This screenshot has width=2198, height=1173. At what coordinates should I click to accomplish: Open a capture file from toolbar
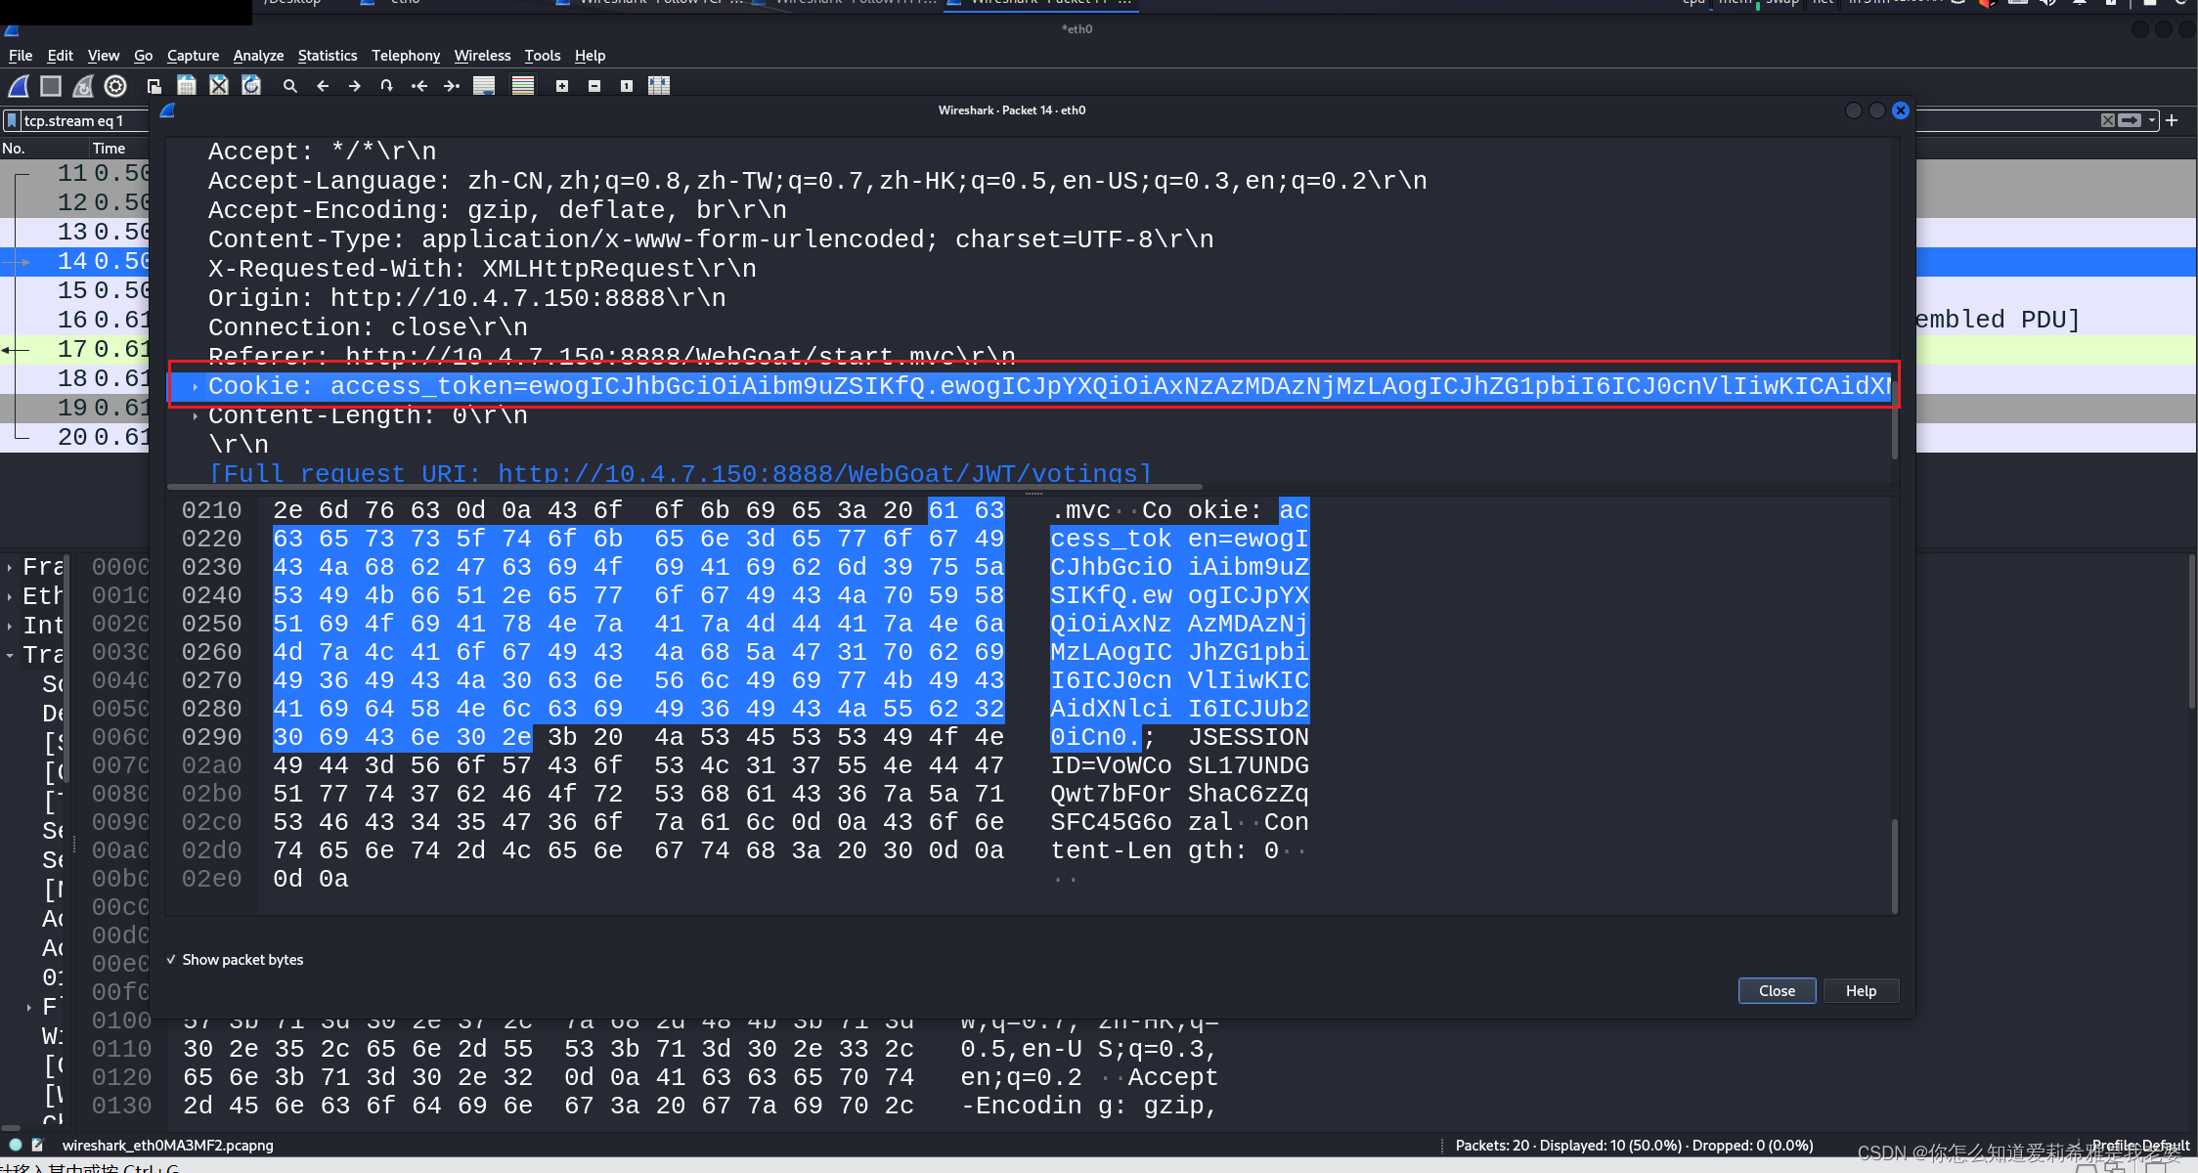(x=154, y=86)
